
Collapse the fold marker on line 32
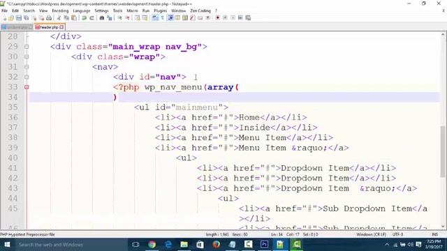tap(27, 77)
